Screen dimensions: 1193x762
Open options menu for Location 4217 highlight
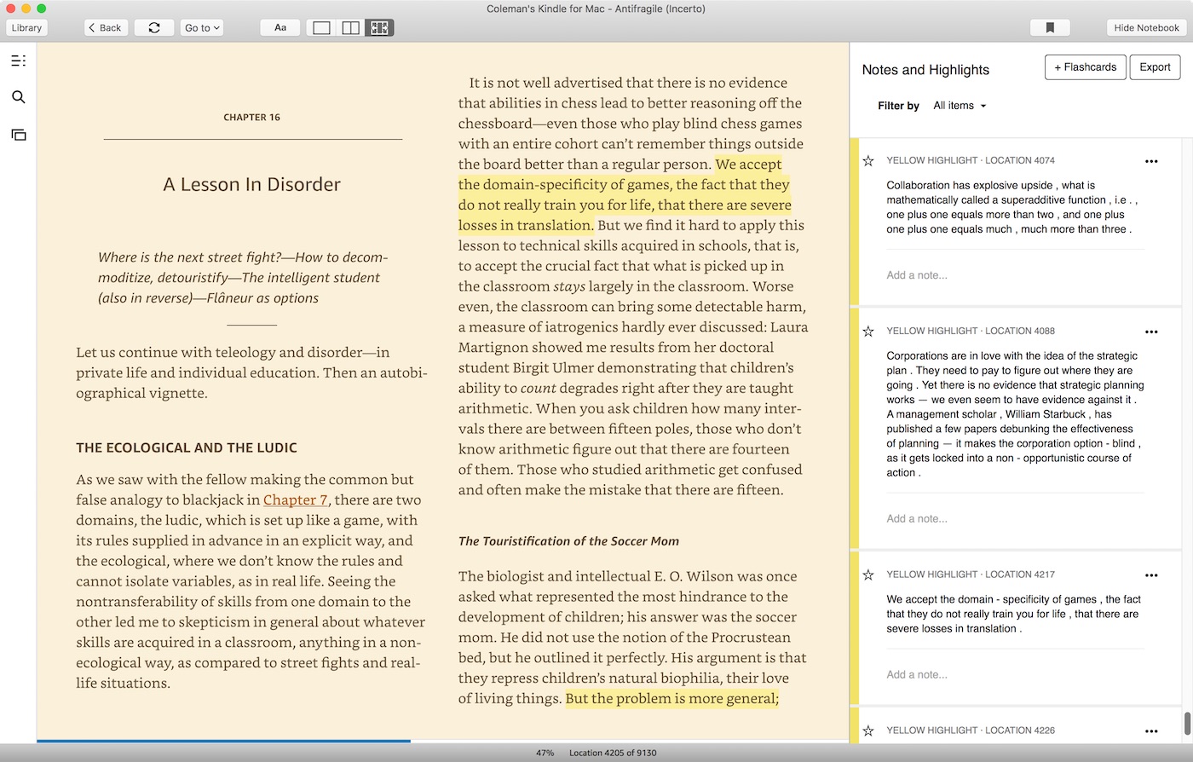click(1151, 575)
